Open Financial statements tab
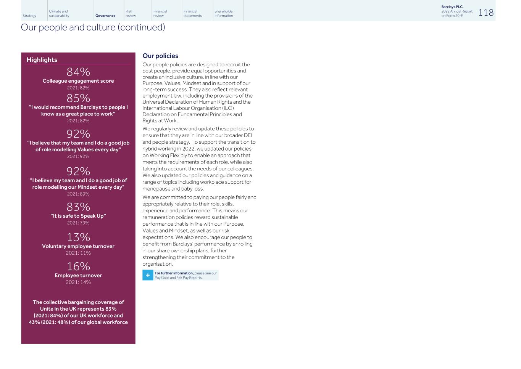 192,14
